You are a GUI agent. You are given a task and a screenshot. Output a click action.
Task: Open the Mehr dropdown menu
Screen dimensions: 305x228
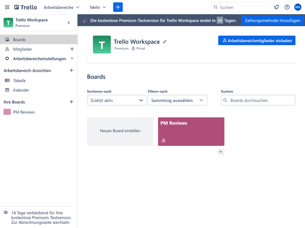point(98,7)
